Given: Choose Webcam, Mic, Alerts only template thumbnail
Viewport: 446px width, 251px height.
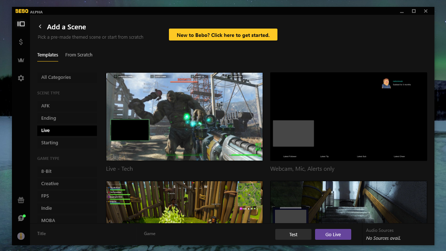Looking at the screenshot, I should 349,116.
